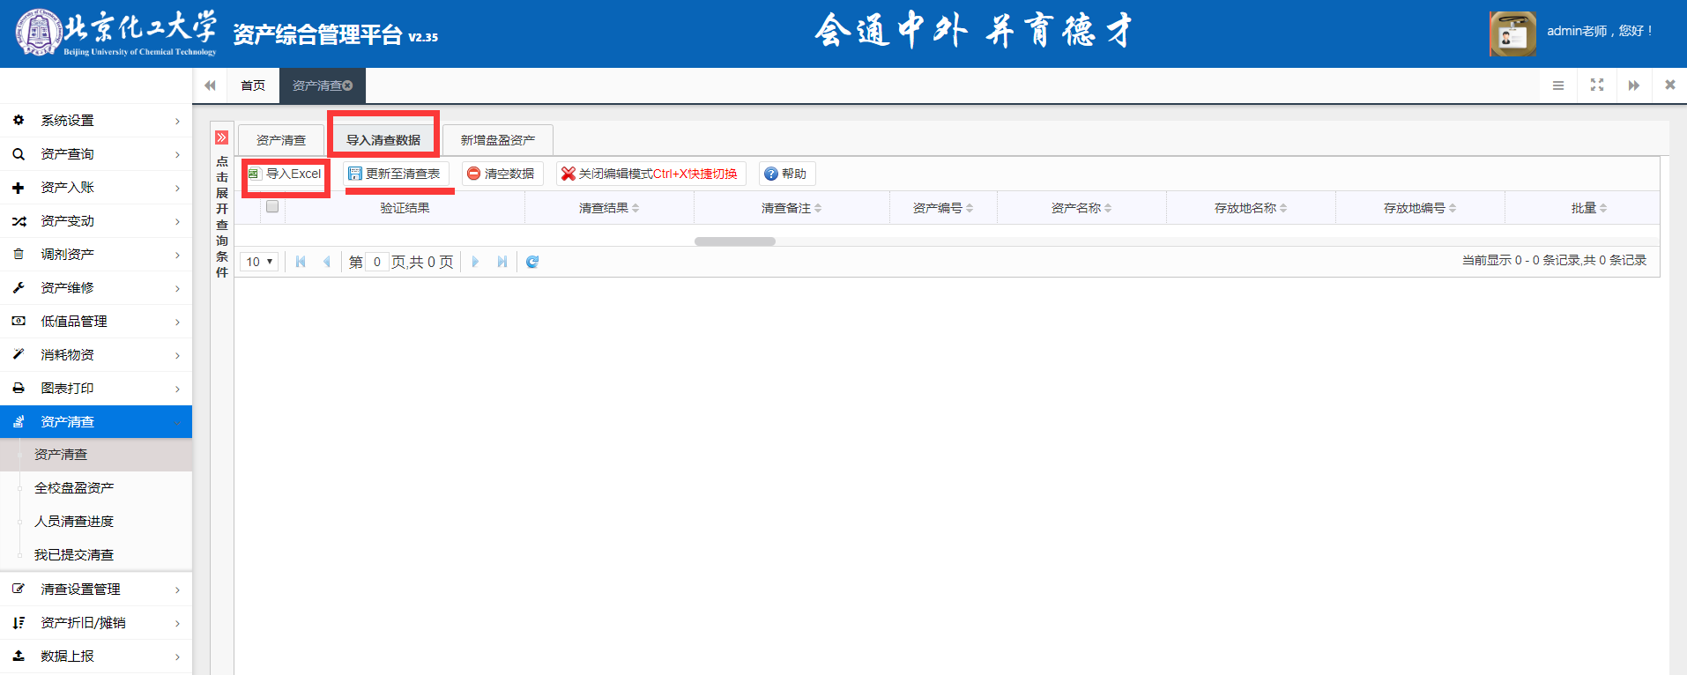Click the refresh icon in pagination bar

(x=532, y=262)
